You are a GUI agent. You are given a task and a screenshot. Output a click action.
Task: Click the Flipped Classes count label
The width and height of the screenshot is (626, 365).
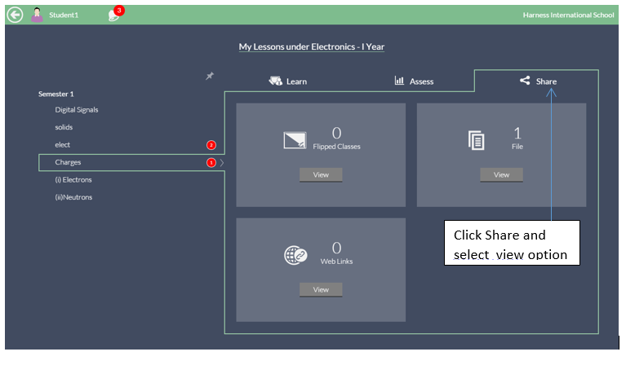(x=336, y=139)
